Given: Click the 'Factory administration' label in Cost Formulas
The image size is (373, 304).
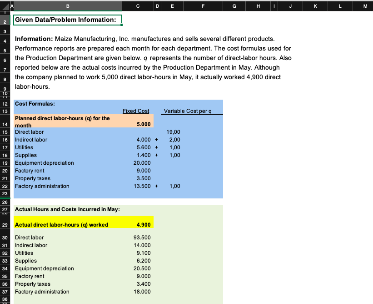Looking at the screenshot, I should [x=42, y=186].
